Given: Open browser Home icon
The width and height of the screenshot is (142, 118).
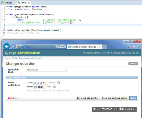Looking at the screenshot, I should pyautogui.click(x=130, y=46).
